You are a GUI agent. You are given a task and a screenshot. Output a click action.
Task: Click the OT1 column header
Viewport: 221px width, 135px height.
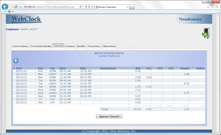[149, 68]
